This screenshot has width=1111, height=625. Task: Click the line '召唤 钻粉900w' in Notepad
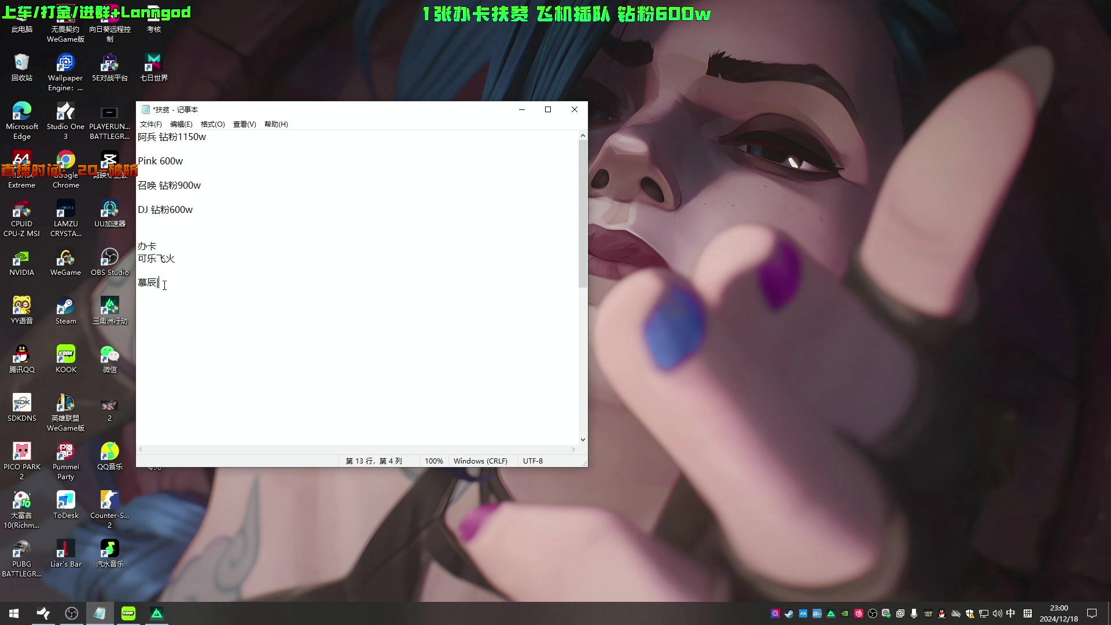pyautogui.click(x=169, y=186)
